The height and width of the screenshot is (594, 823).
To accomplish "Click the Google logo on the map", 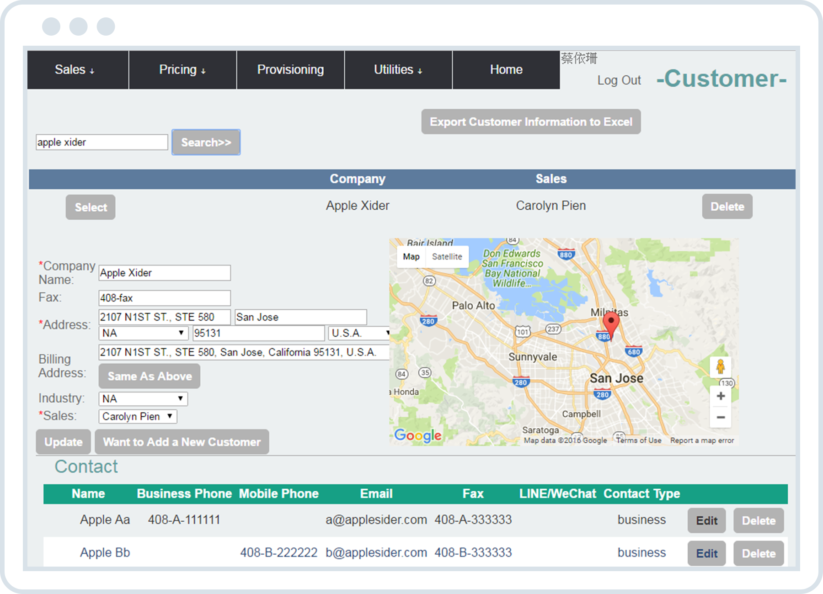I will pyautogui.click(x=418, y=435).
